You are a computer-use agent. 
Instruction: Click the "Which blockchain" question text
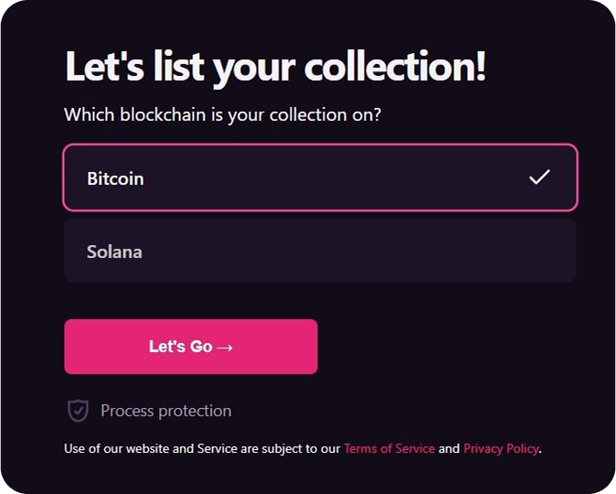coord(222,115)
